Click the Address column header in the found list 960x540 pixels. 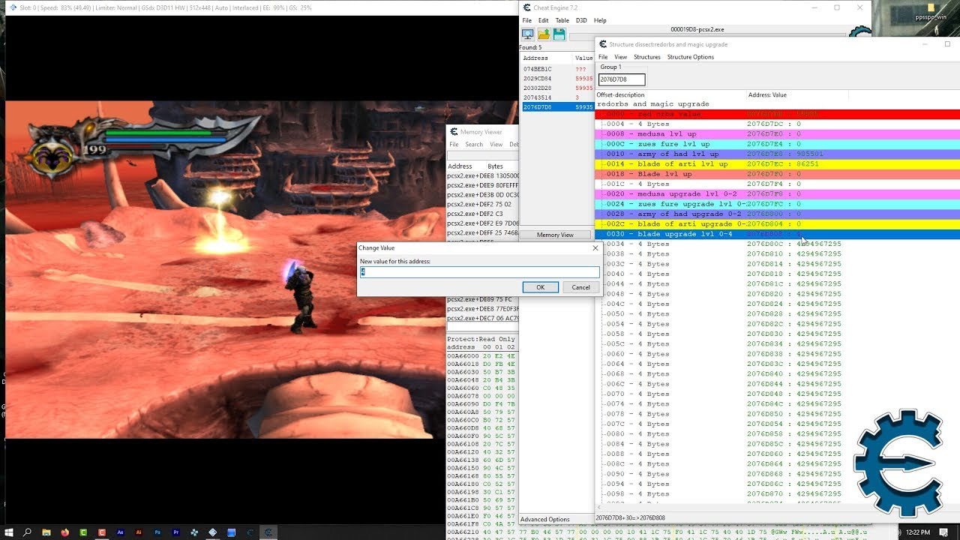[535, 58]
